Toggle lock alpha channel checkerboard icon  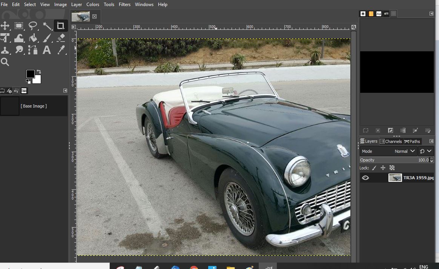(x=392, y=168)
